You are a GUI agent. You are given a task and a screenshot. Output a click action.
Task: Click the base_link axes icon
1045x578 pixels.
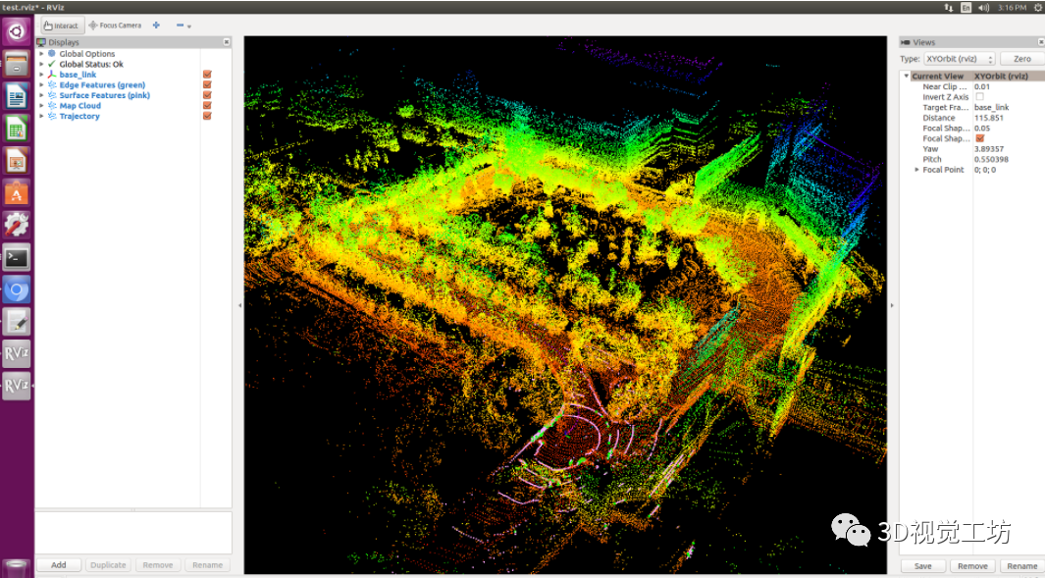(x=52, y=74)
